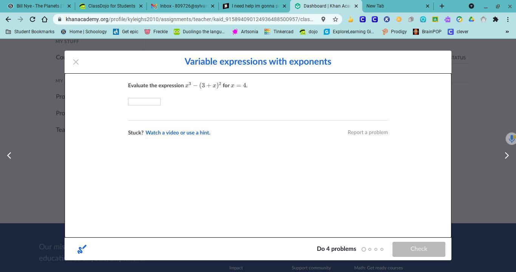Click the Impact footer link
Viewport: 516px width, 272px height.
point(236,268)
